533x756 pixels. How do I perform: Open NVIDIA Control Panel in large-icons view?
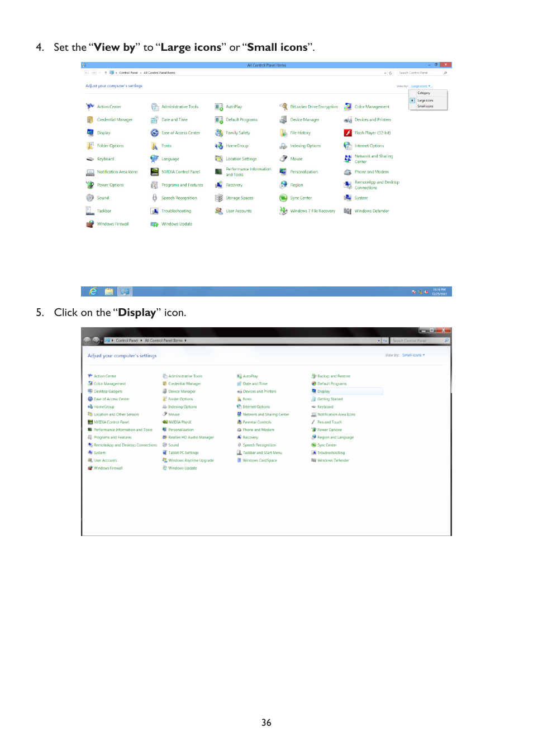click(x=175, y=172)
